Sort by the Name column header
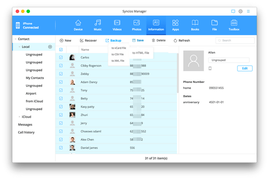The image size is (269, 180). pyautogui.click(x=85, y=50)
